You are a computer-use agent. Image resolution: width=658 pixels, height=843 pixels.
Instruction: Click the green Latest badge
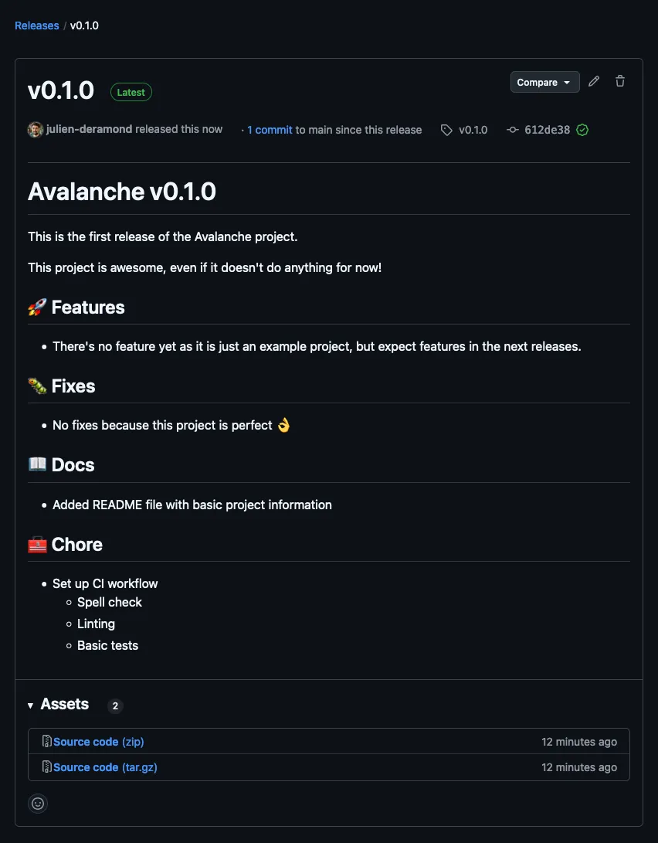pyautogui.click(x=131, y=92)
